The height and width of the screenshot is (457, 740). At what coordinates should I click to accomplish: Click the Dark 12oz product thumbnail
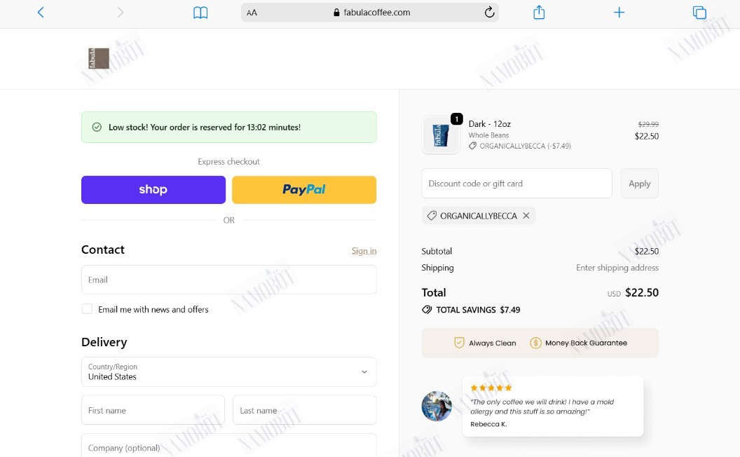pos(441,135)
